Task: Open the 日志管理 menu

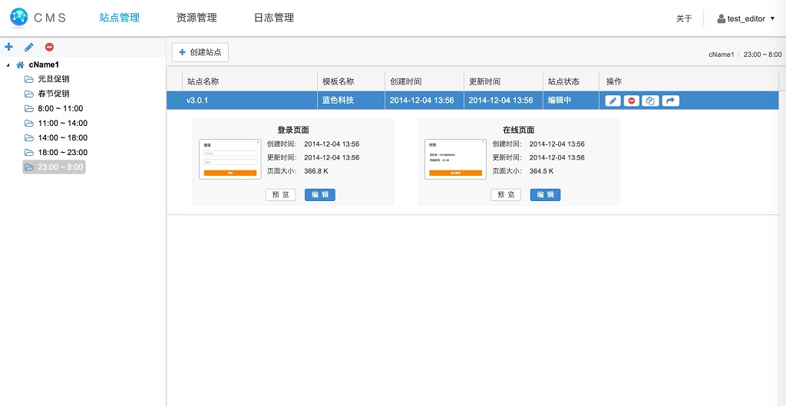Action: (274, 18)
